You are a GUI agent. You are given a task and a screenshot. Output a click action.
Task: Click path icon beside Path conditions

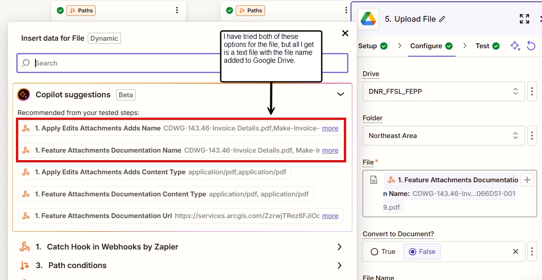coord(24,265)
